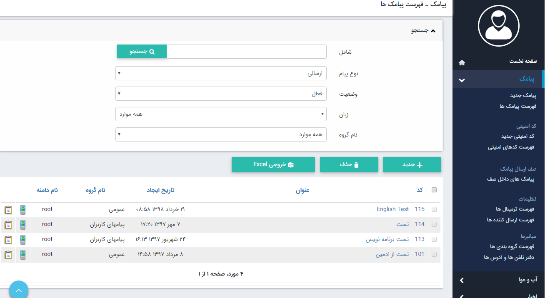Click the round scroll-to-top arrow button

(x=18, y=291)
